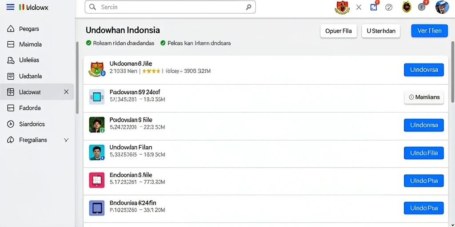Click the Undowılan Filan avatar thumbnail

click(x=96, y=153)
